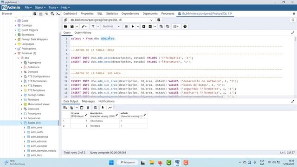The height and width of the screenshot is (167, 297).
Task: Open the No limit rows dropdown
Action: coord(111,26)
